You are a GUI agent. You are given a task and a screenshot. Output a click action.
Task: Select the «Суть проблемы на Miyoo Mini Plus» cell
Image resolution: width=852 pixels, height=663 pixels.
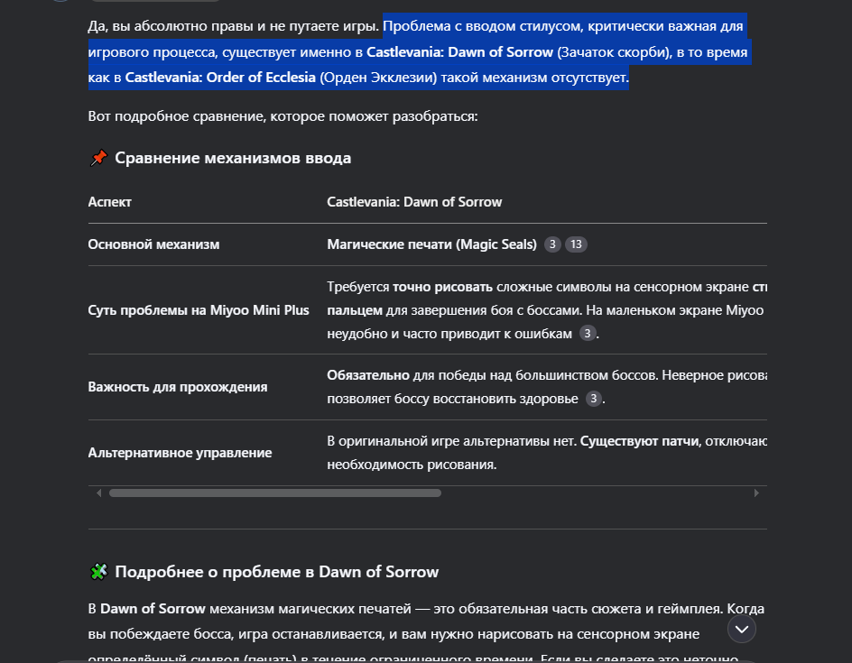199,310
